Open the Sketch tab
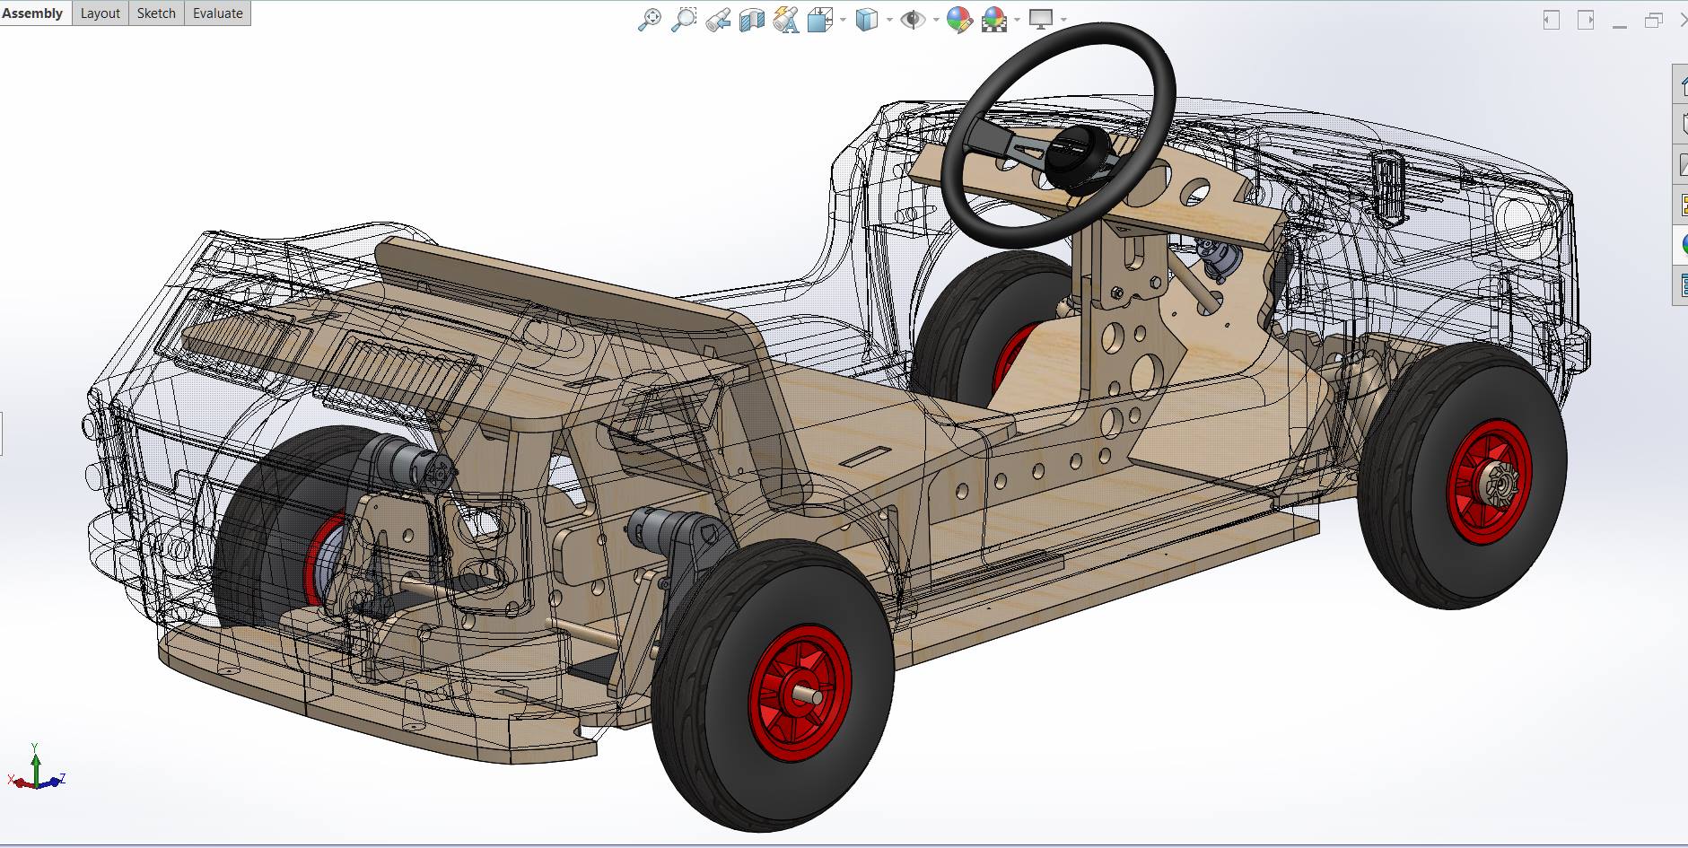The width and height of the screenshot is (1688, 848). pos(156,13)
